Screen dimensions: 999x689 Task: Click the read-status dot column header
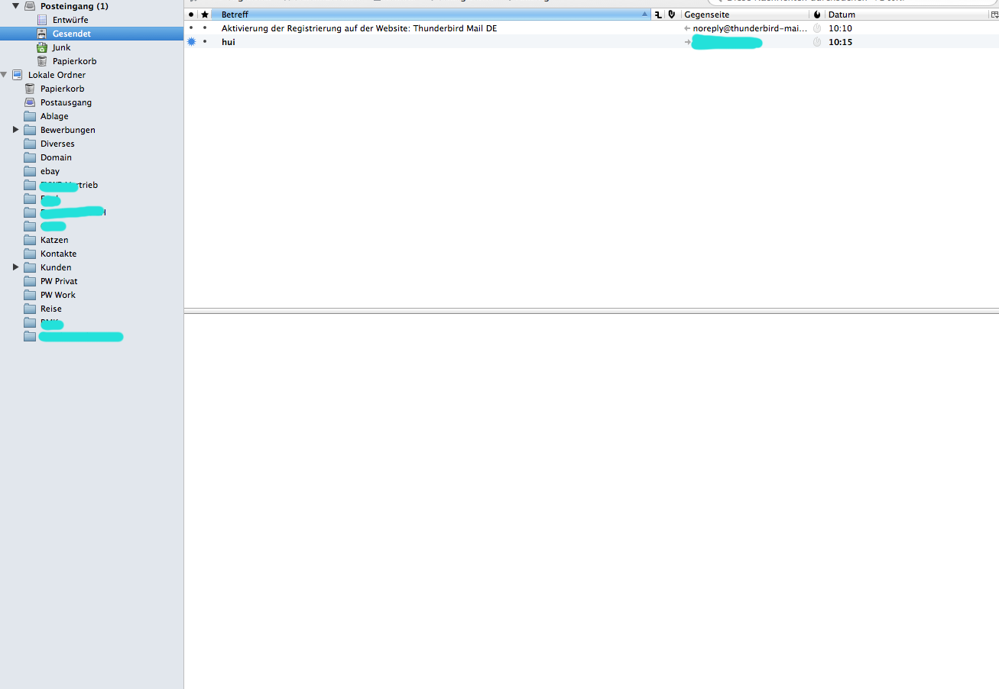click(x=191, y=15)
